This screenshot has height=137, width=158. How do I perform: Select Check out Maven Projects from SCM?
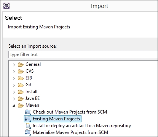(x=70, y=112)
